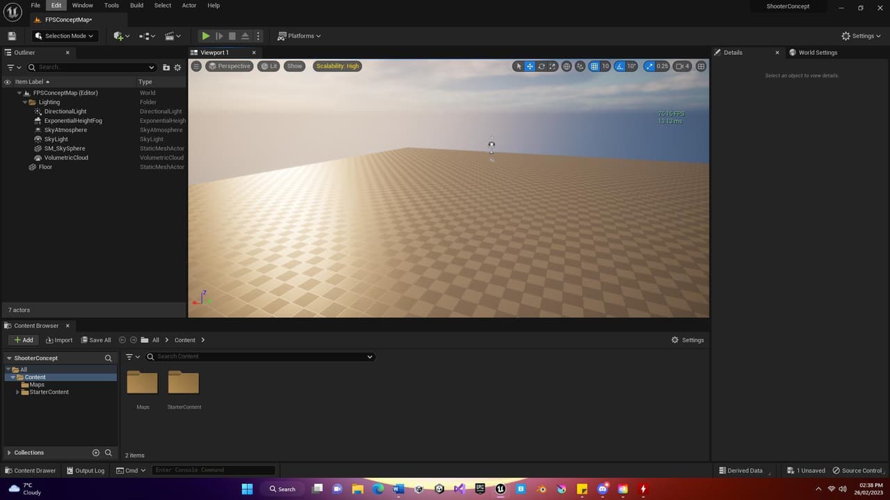Select the Floor actor in the Outliner

(45, 167)
